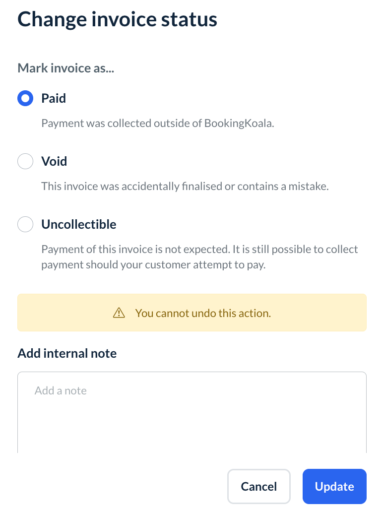Click the "Paid" option label
Viewport: 383px width, 514px height.
54,98
